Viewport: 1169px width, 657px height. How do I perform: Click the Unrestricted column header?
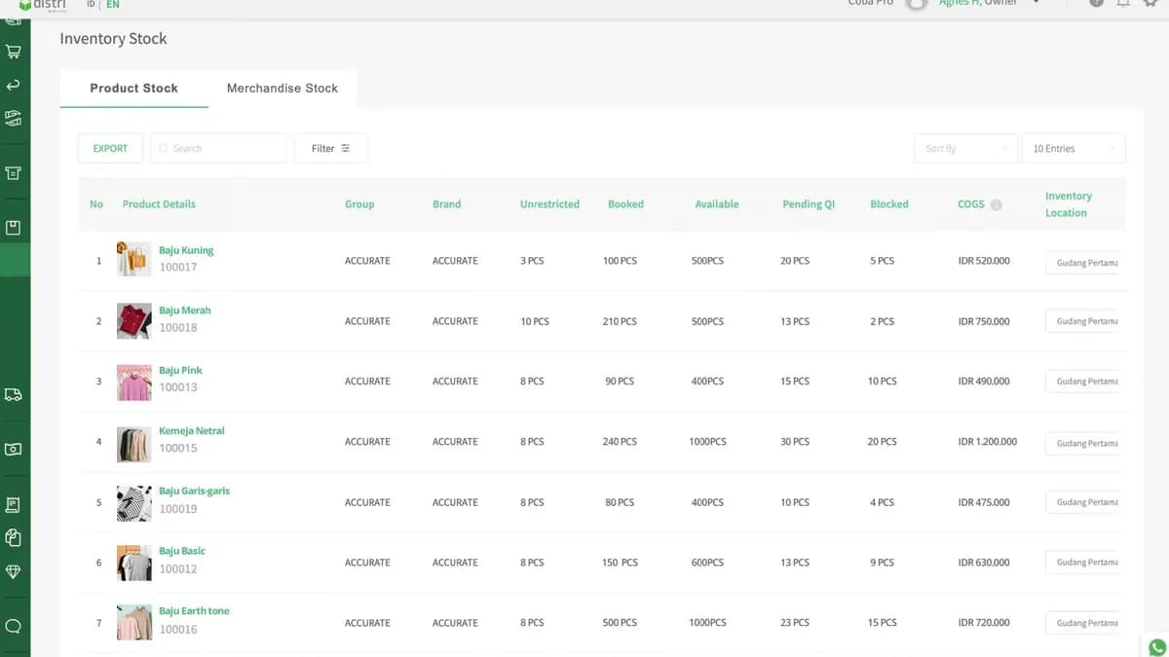pyautogui.click(x=549, y=204)
